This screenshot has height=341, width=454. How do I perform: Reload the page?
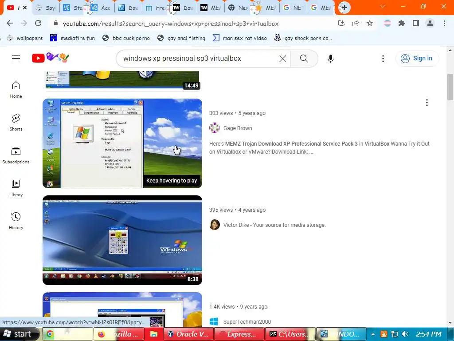(38, 23)
